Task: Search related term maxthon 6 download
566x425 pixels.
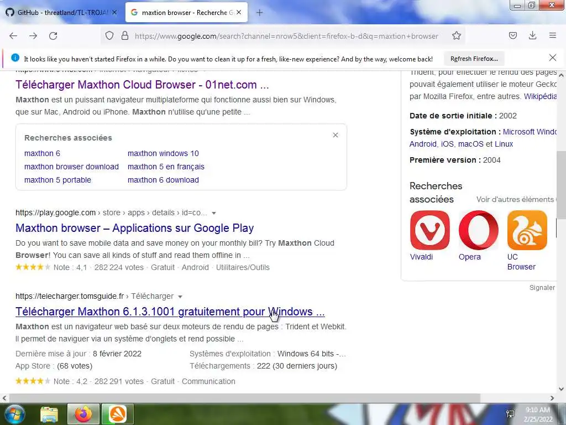Action: [x=163, y=180]
